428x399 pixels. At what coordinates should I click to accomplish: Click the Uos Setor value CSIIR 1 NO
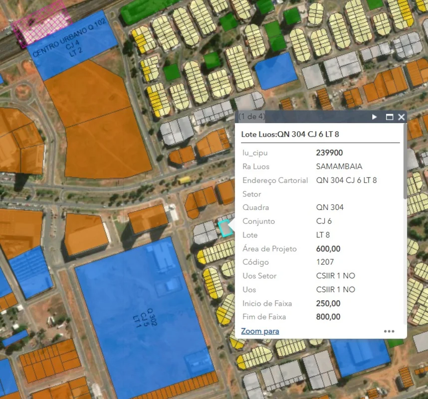click(335, 276)
